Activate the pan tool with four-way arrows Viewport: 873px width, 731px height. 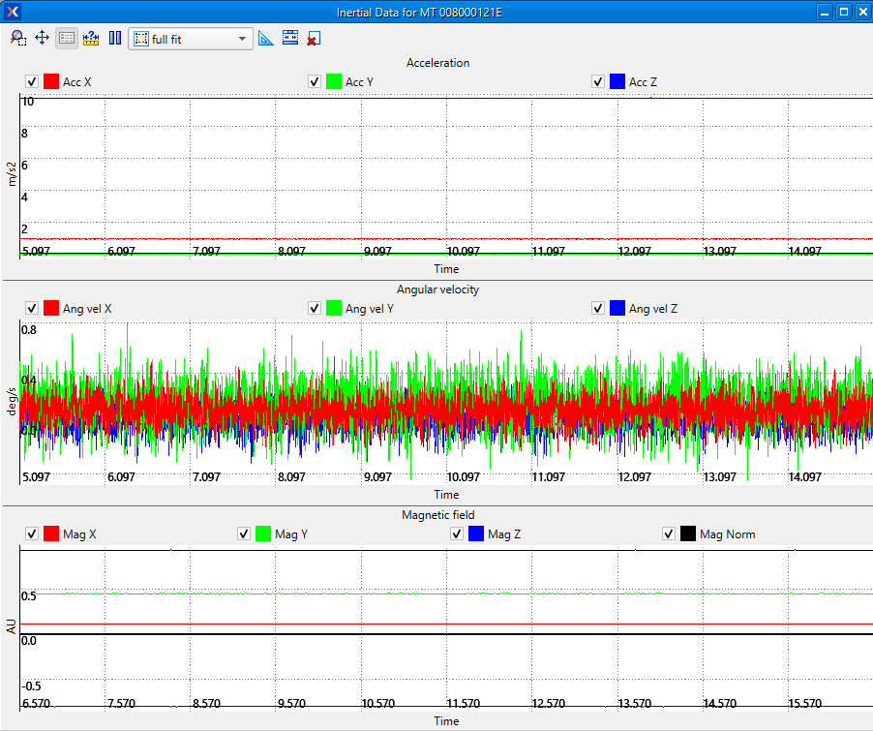click(x=42, y=38)
